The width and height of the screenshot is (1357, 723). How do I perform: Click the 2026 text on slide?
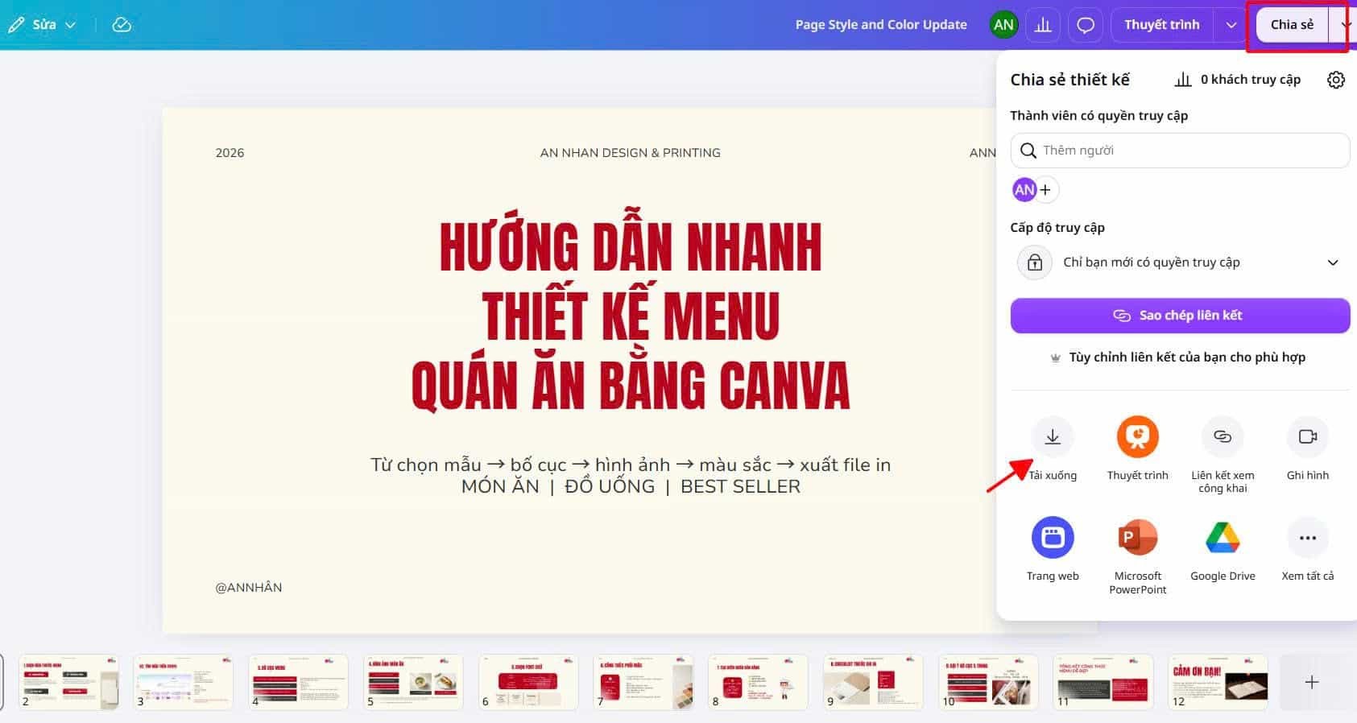[x=230, y=153]
